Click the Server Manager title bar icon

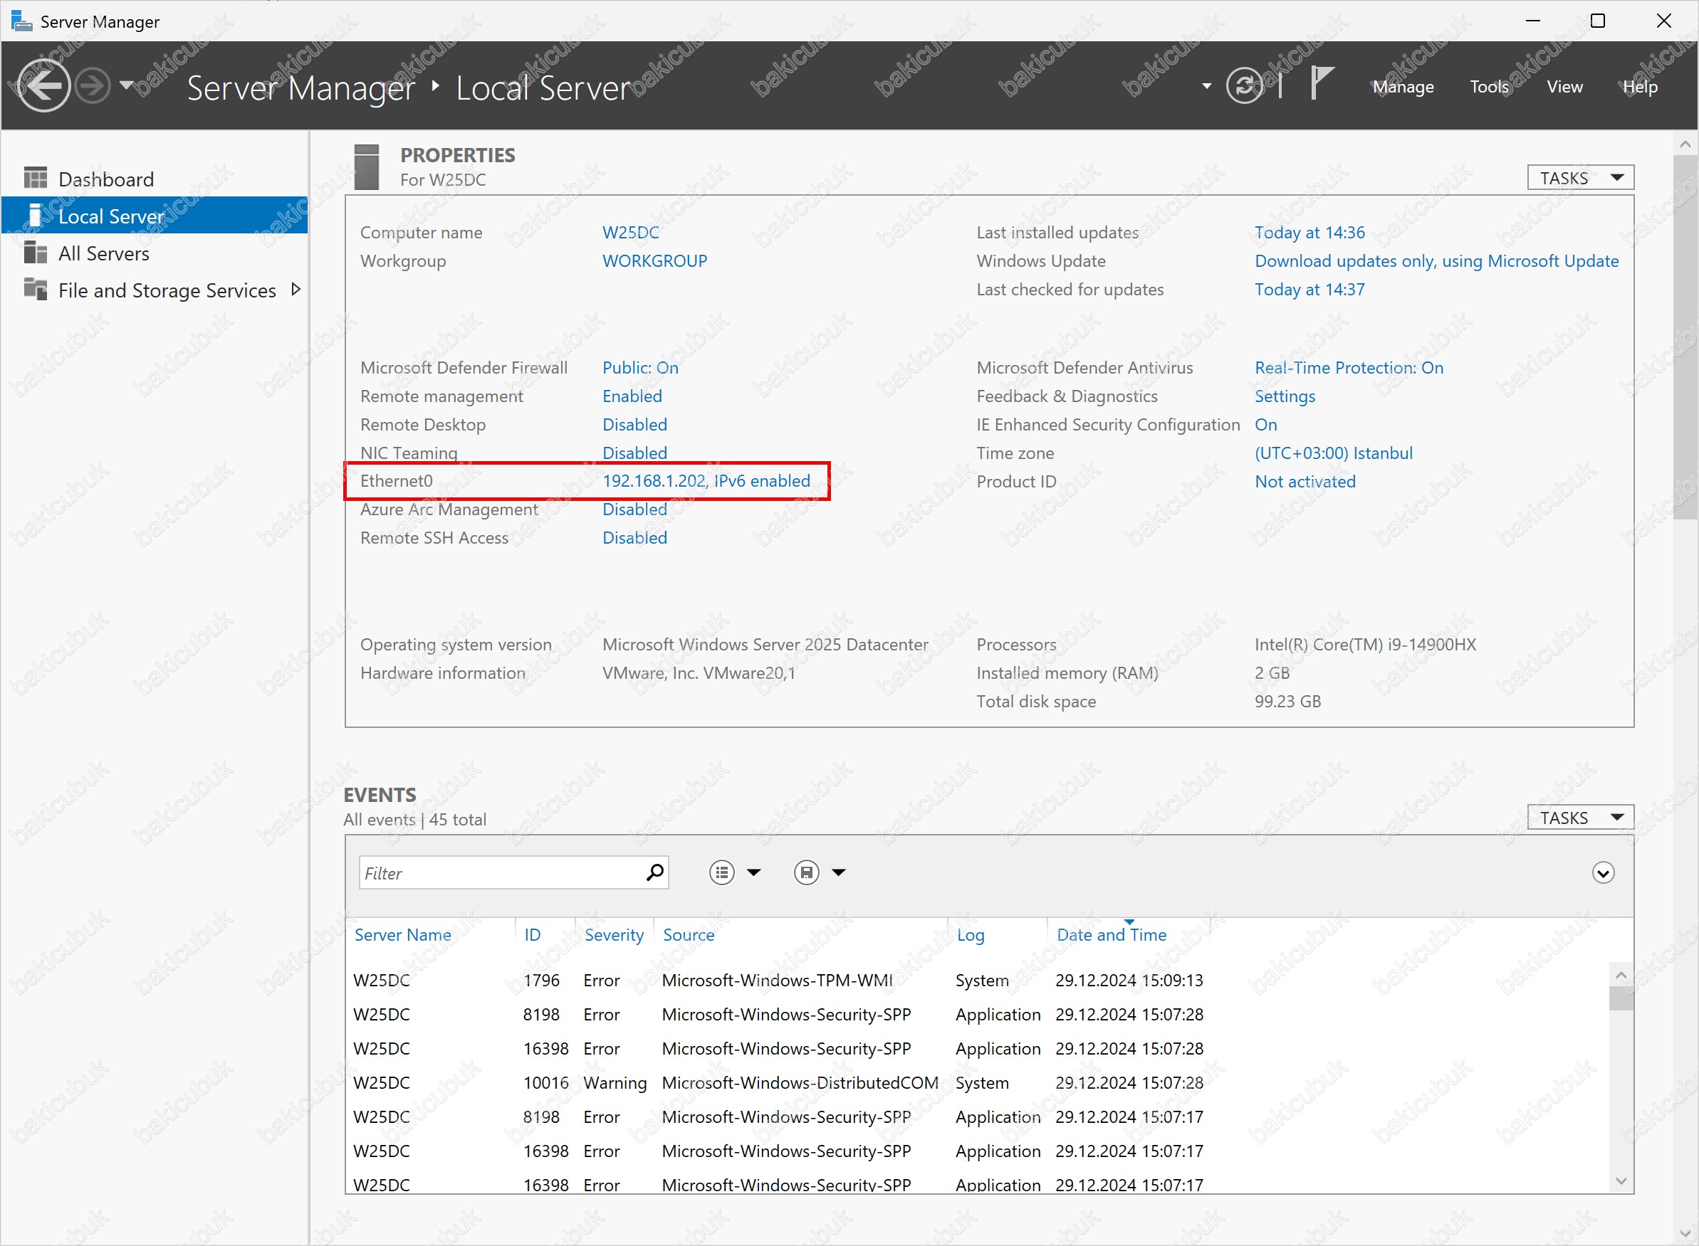pos(22,21)
